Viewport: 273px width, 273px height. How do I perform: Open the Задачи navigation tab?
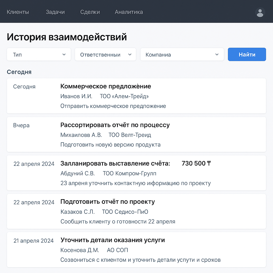point(55,12)
